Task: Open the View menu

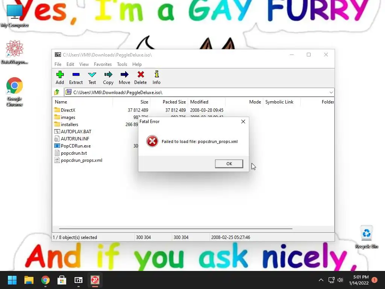Action: tap(84, 64)
